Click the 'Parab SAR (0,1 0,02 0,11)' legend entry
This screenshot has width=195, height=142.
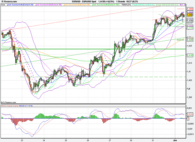(x=144, y=5)
